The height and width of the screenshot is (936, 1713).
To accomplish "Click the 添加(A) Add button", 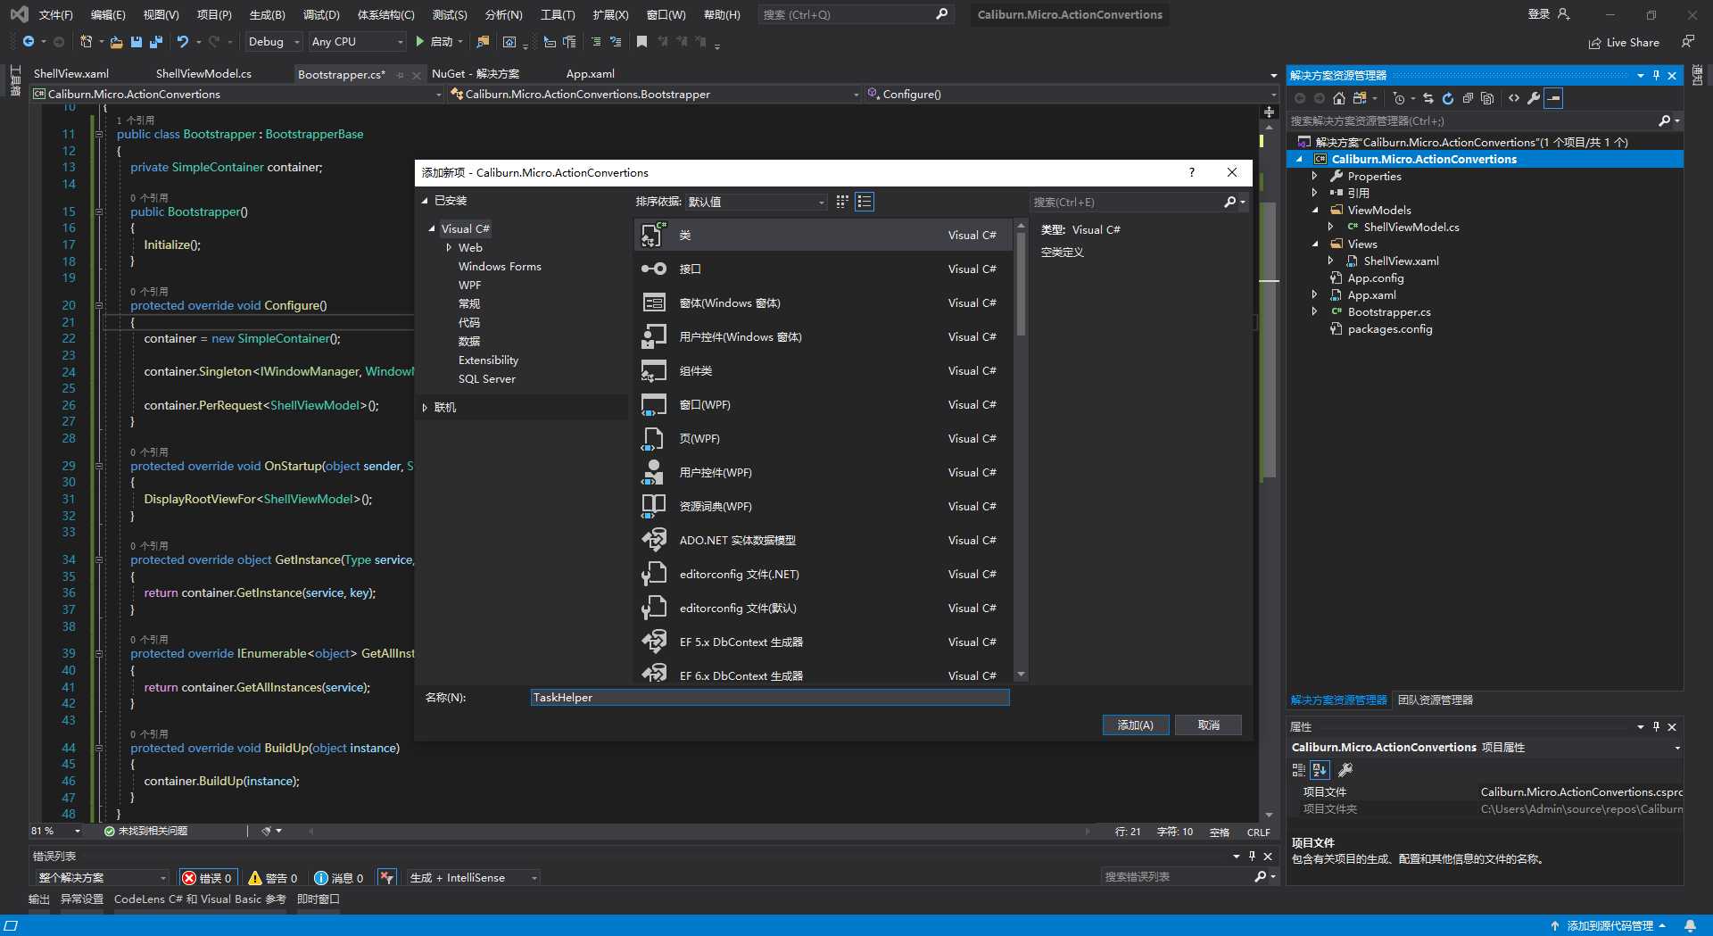I will coord(1135,725).
